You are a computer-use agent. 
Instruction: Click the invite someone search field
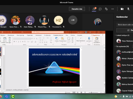(x=125, y=25)
